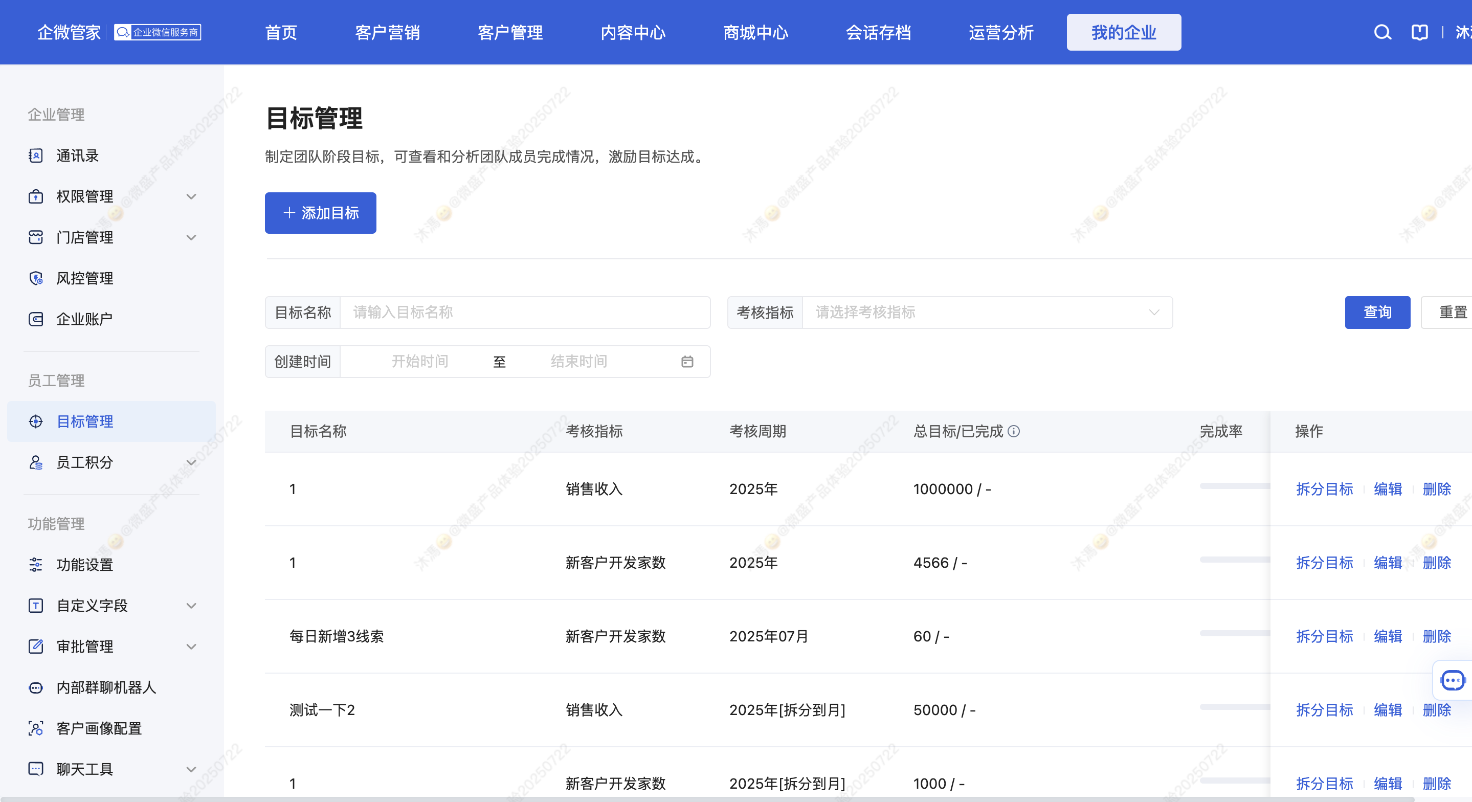The height and width of the screenshot is (802, 1472).
Task: Click the 目标管理 target icon
Action: point(35,421)
